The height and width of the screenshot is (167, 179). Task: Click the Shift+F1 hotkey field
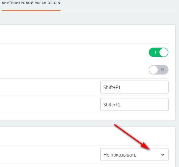pos(134,87)
